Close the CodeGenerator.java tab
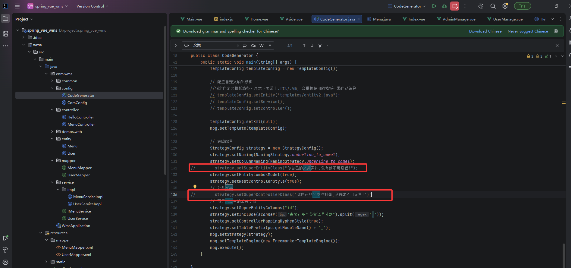 click(x=359, y=19)
